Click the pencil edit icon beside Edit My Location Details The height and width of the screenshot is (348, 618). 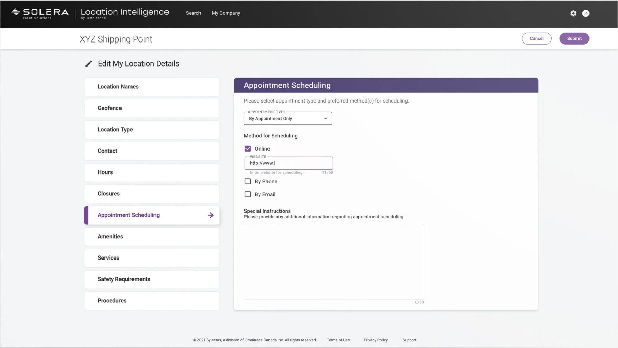[x=89, y=64]
